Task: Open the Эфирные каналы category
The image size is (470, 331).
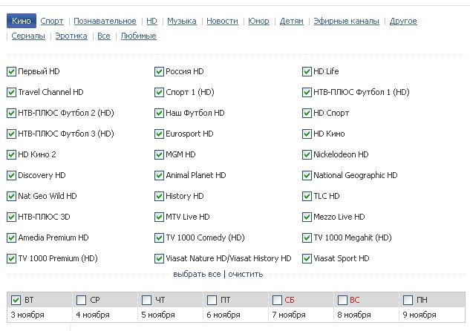Action: (x=346, y=22)
